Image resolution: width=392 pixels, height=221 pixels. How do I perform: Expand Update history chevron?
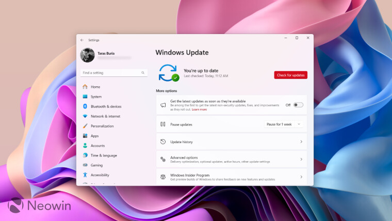pos(301,141)
